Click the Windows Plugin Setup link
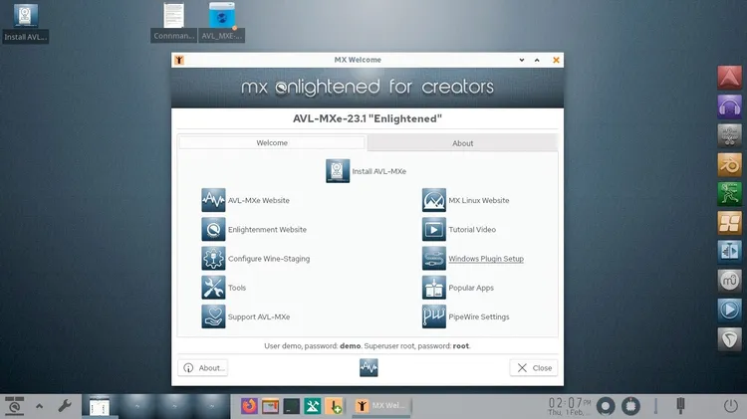 point(486,259)
